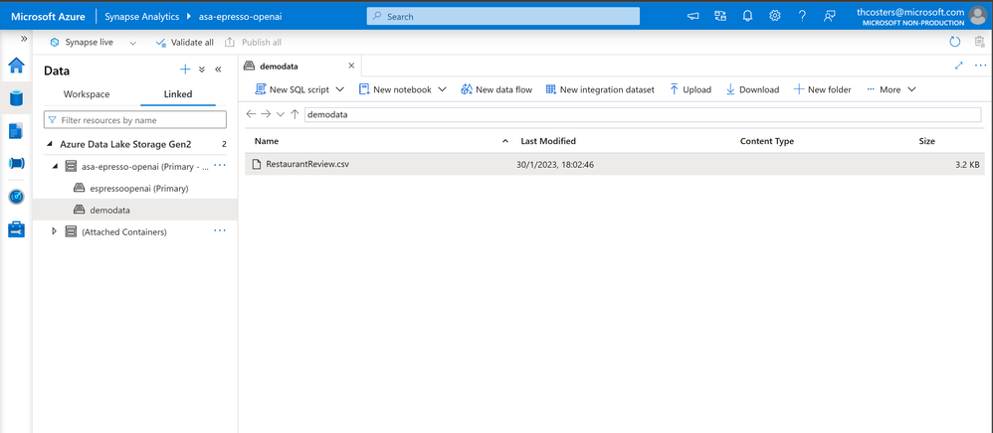Collapse the Azure Data Lake Storage Gen2 node

coord(50,144)
